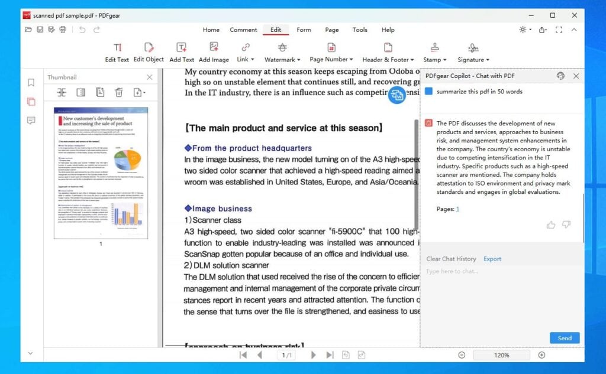
Task: Switch to the Comment tab
Action: pyautogui.click(x=243, y=30)
